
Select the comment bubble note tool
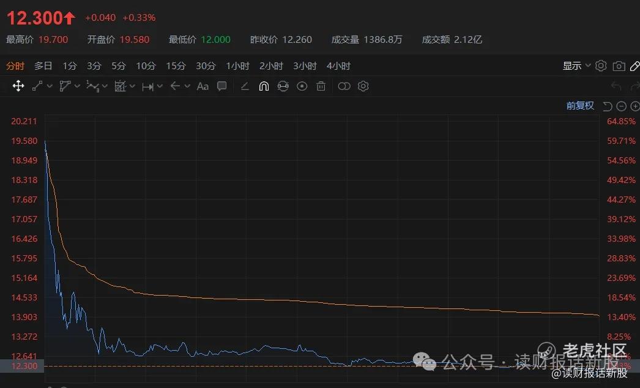[x=221, y=86]
